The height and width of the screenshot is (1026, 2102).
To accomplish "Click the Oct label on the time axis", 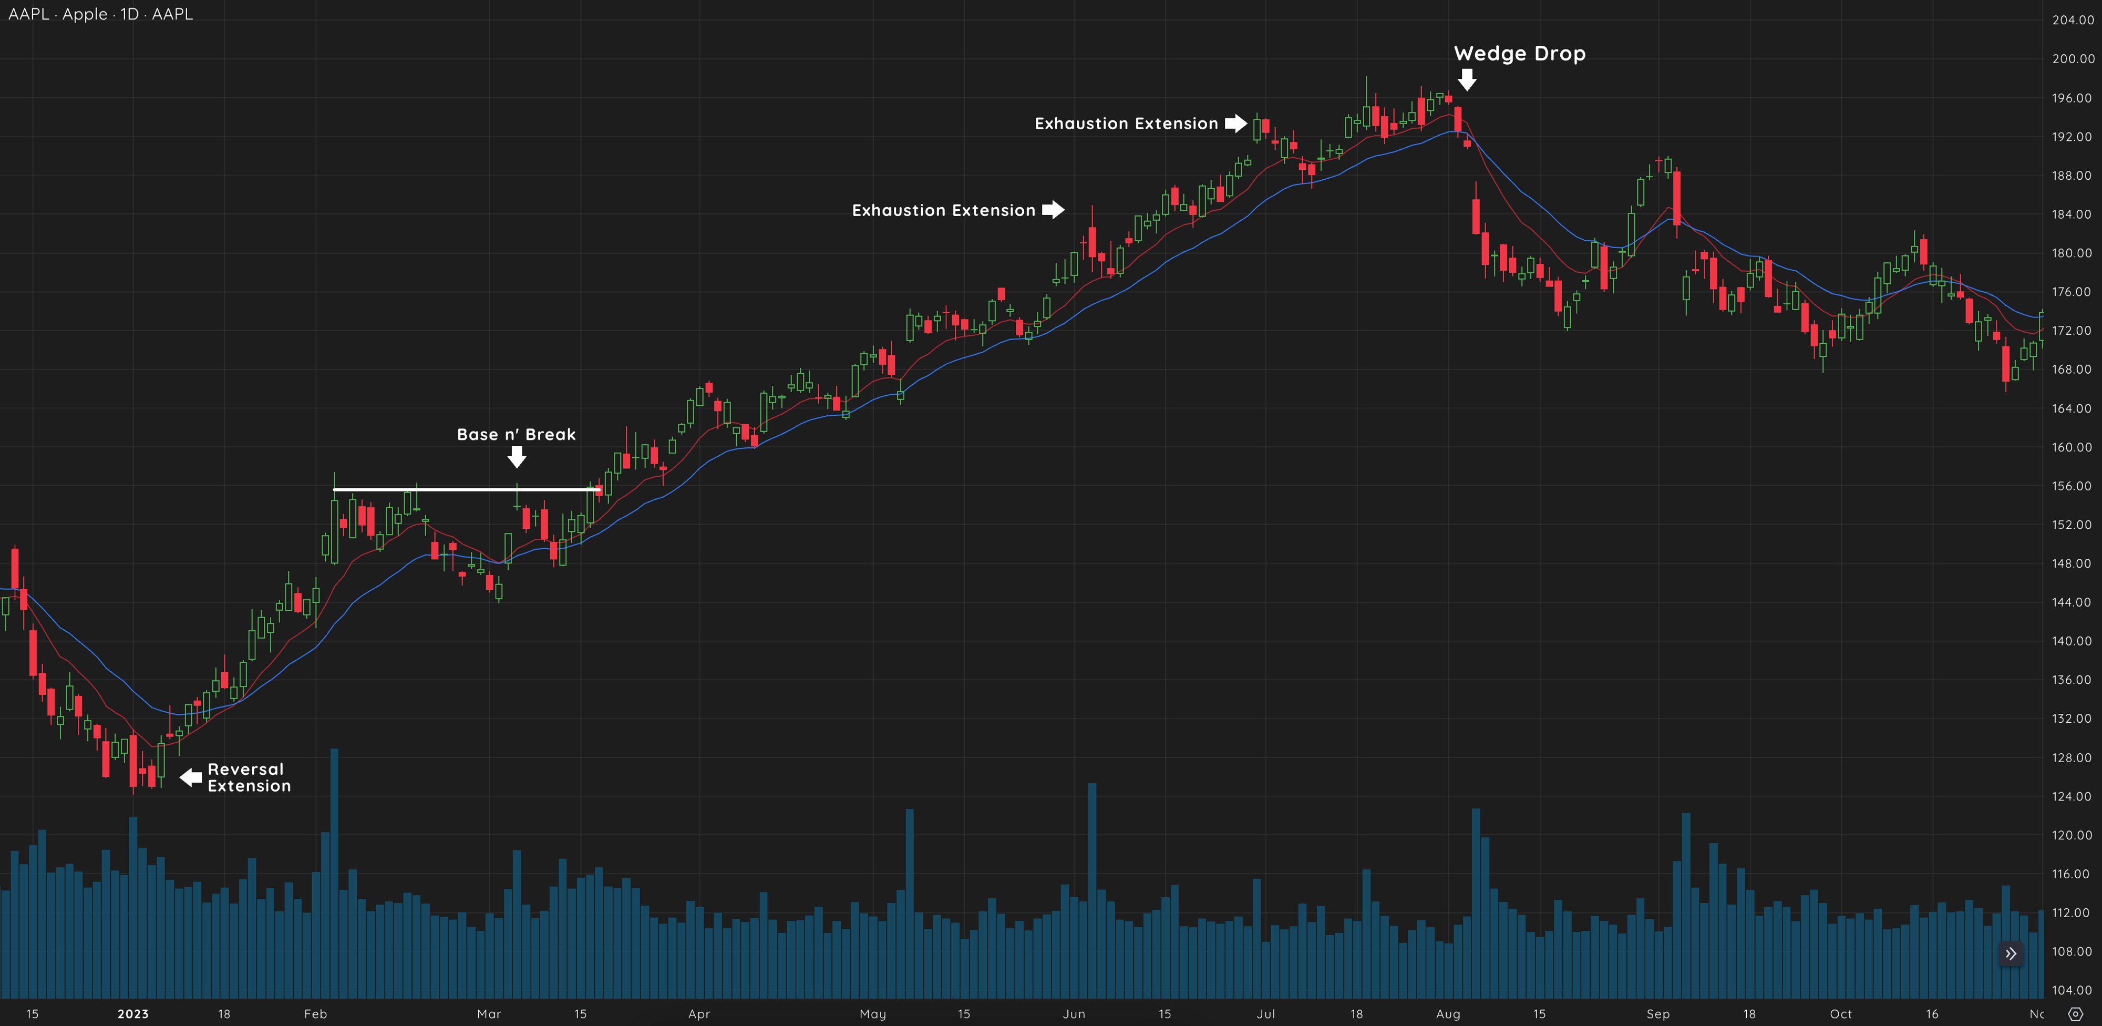I will pos(1841,1014).
